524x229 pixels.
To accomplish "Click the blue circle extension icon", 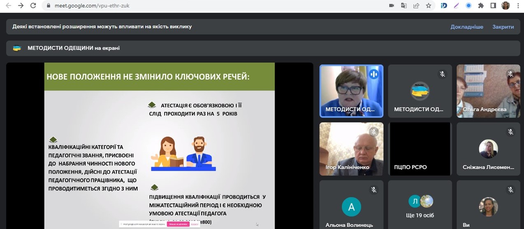I will (468, 6).
